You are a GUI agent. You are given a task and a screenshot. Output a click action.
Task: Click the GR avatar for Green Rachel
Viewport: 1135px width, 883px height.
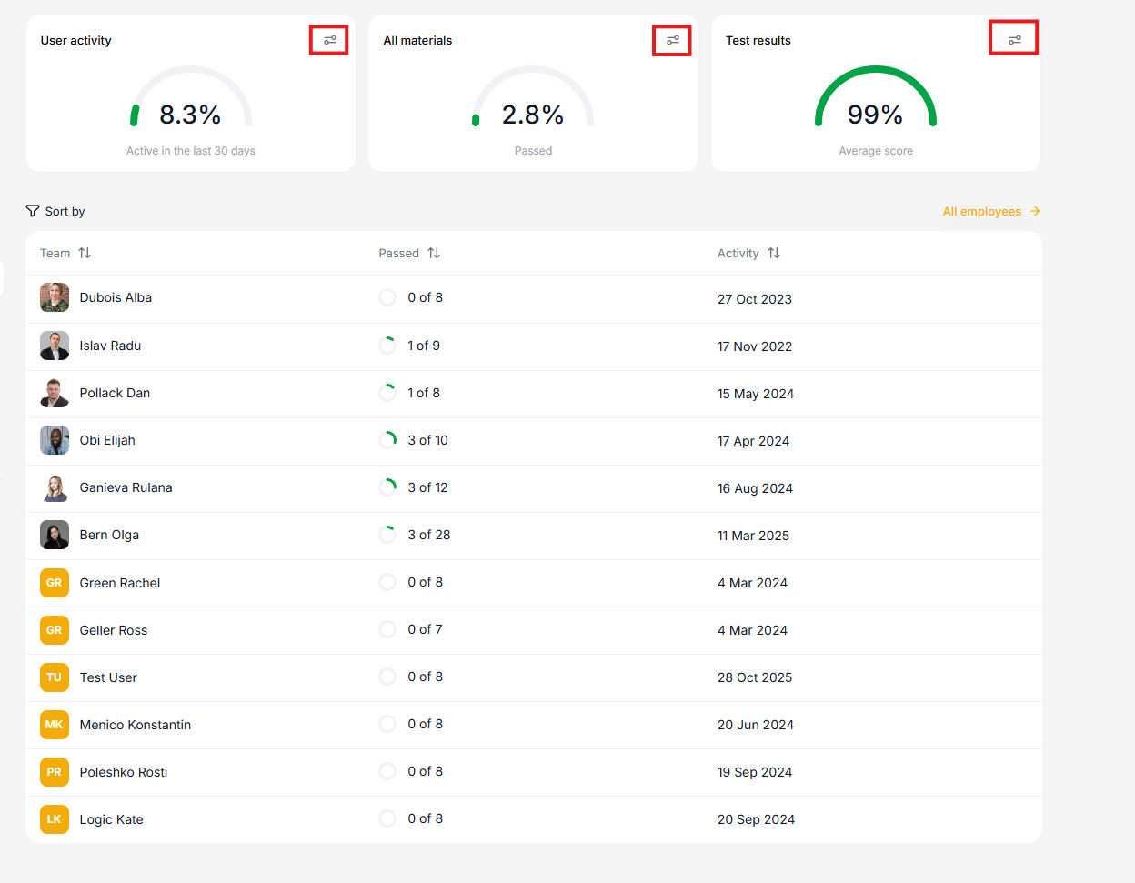[55, 583]
